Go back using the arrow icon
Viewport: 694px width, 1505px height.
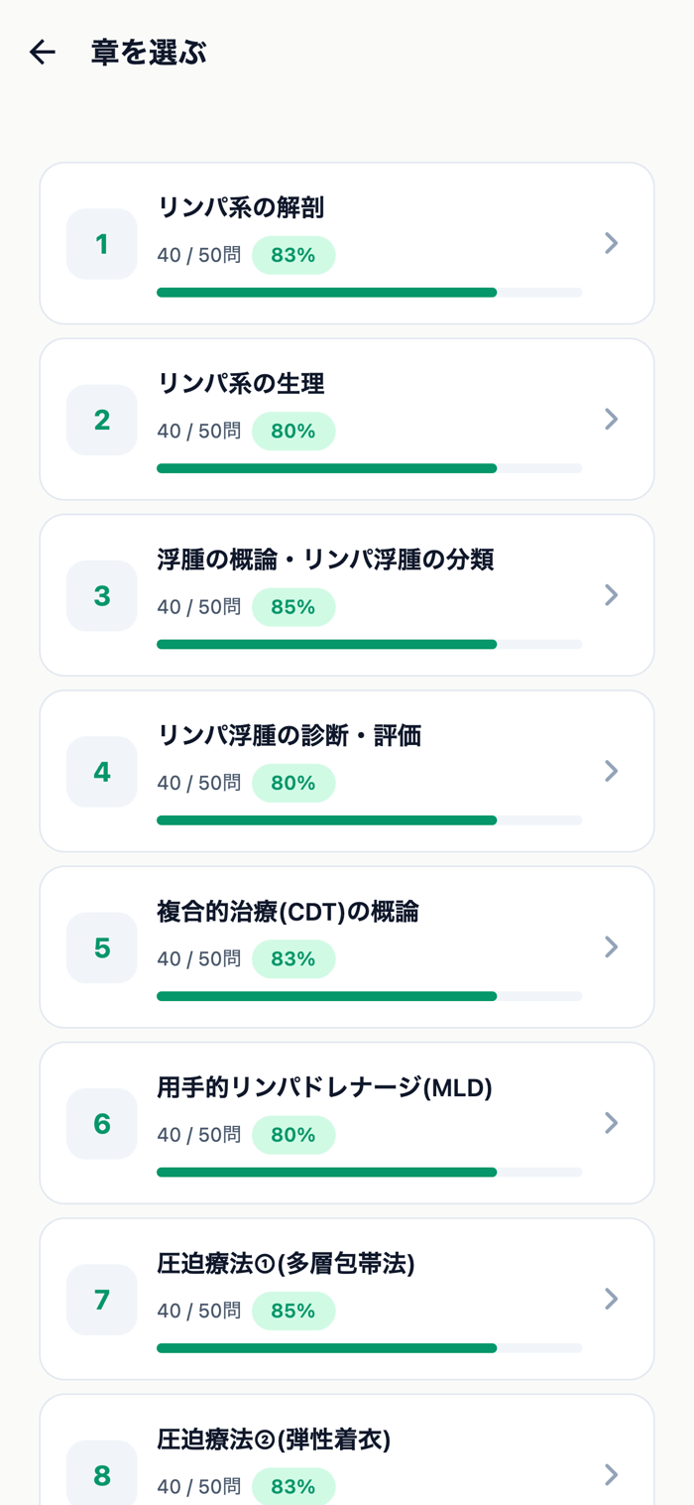(43, 52)
